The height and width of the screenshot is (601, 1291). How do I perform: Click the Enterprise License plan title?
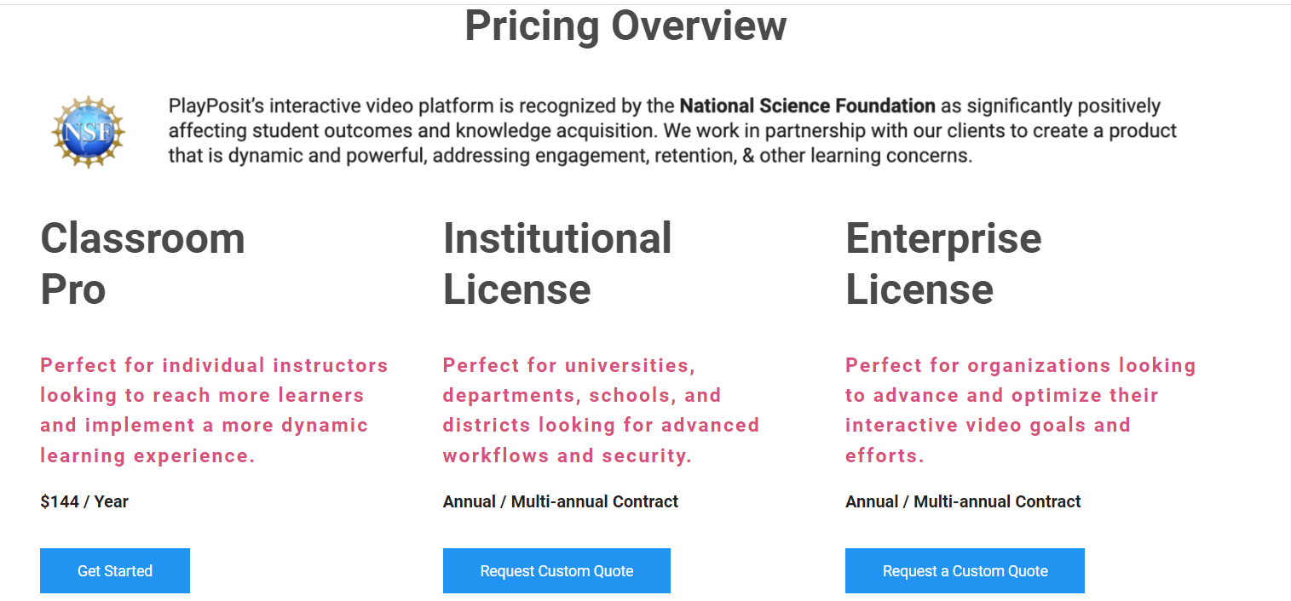point(943,263)
